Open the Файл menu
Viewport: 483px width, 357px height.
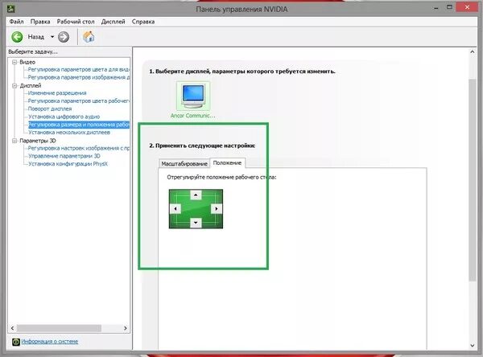pyautogui.click(x=16, y=22)
